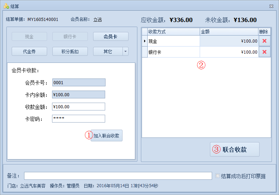The height and width of the screenshot is (195, 279).
Task: Choose 积分抵扣 payment method
Action: coord(70,52)
